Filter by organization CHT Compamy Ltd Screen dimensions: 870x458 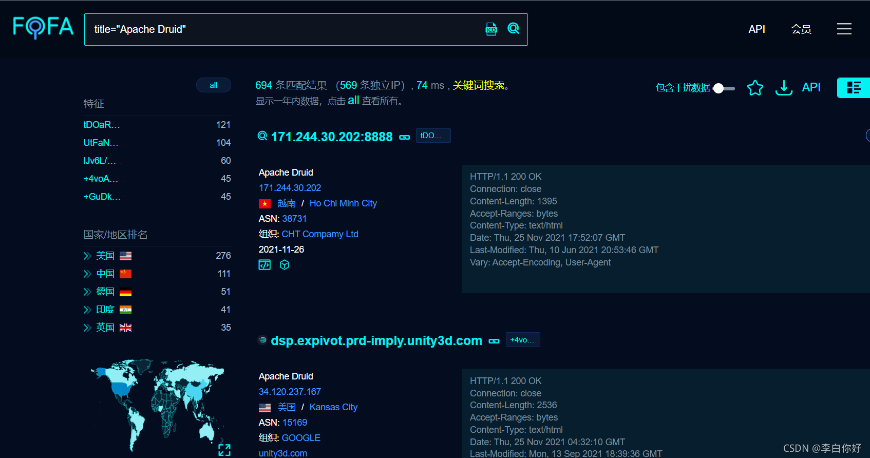point(320,234)
